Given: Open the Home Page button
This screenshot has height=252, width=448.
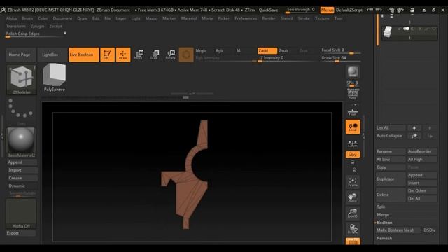Looking at the screenshot, I should point(21,55).
